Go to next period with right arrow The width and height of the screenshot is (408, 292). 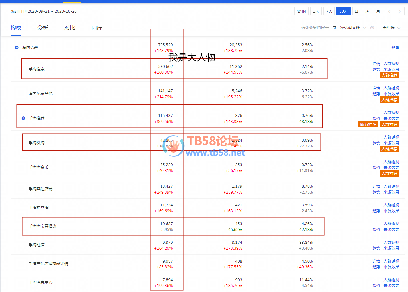coord(400,11)
